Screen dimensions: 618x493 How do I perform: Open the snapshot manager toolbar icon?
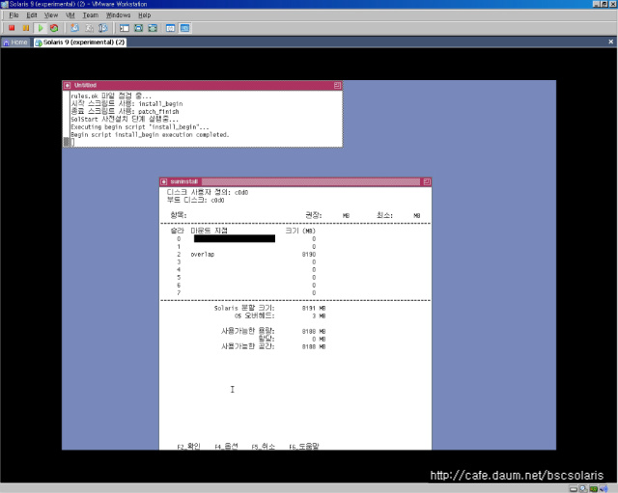pyautogui.click(x=103, y=28)
